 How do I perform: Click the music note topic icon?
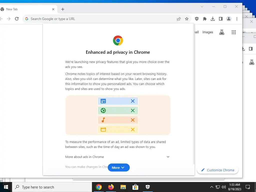tap(103, 120)
